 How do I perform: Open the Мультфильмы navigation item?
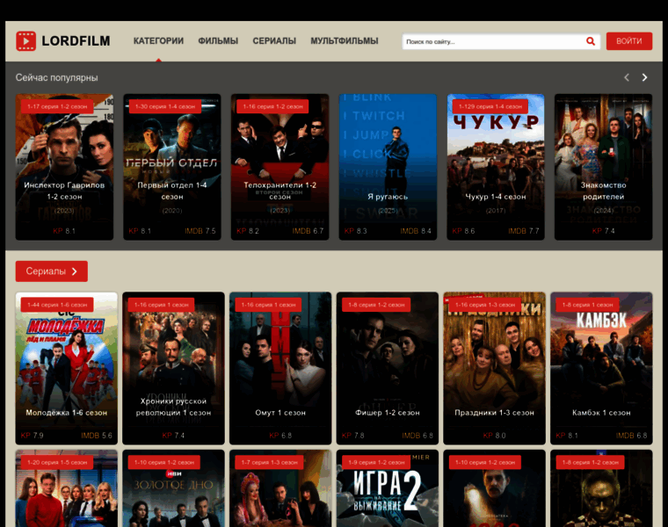coord(345,41)
